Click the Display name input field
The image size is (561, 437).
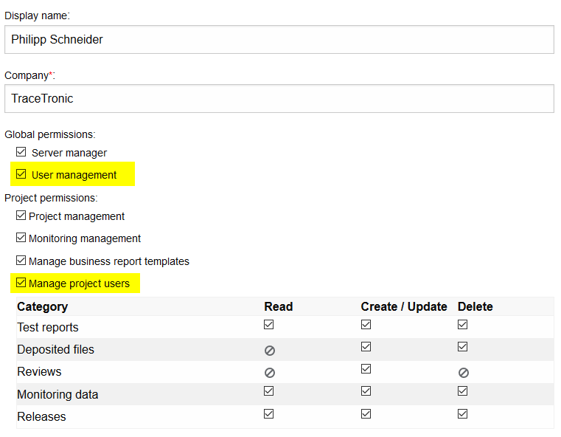coord(279,39)
